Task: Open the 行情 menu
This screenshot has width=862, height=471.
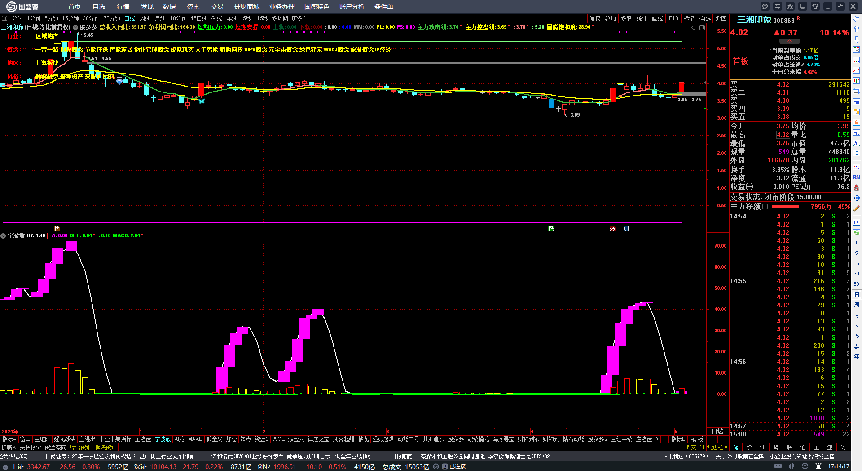Action: tap(123, 7)
